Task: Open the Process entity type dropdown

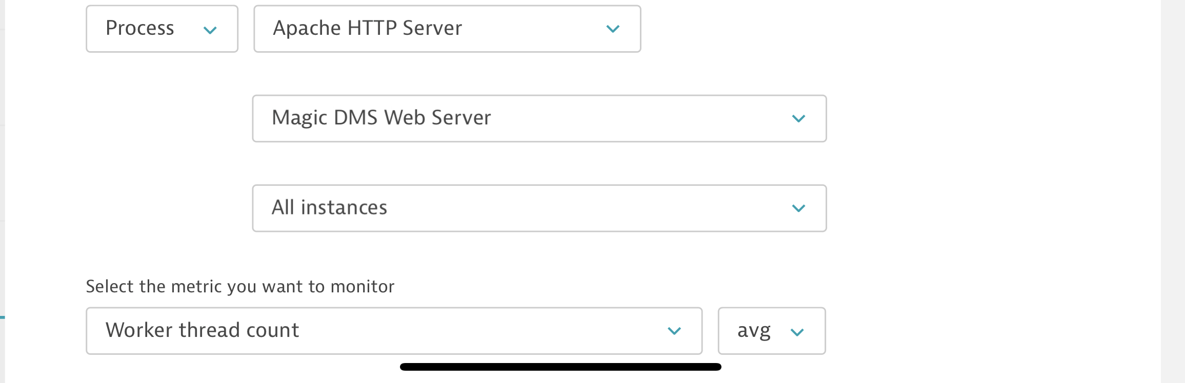Action: pos(162,29)
